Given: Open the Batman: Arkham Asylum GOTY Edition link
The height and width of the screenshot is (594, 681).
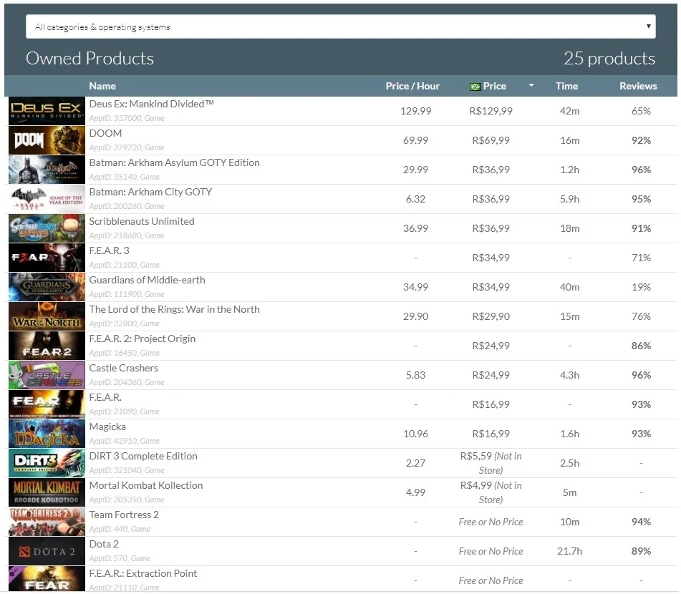Looking at the screenshot, I should click(174, 162).
